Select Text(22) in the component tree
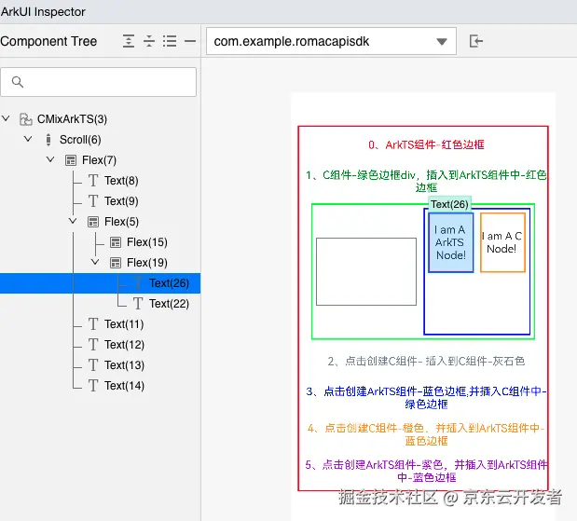 coord(169,304)
